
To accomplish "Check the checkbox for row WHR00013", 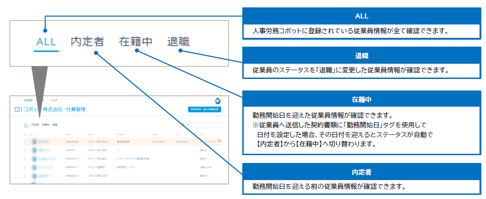I will tap(25, 159).
